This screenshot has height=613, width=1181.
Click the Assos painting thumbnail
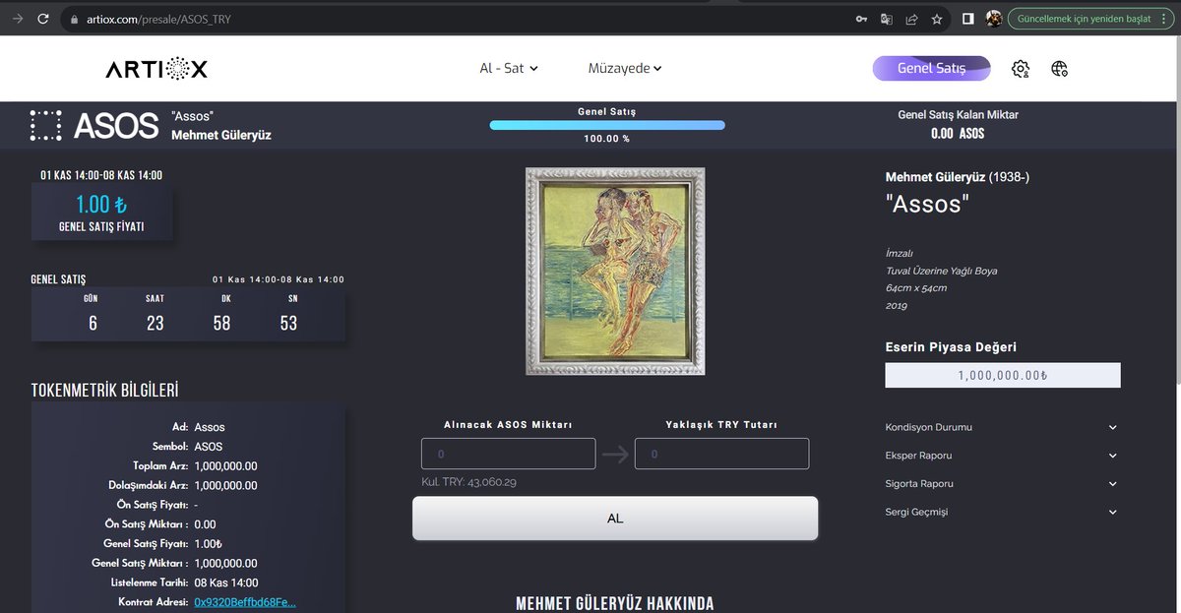click(x=615, y=271)
